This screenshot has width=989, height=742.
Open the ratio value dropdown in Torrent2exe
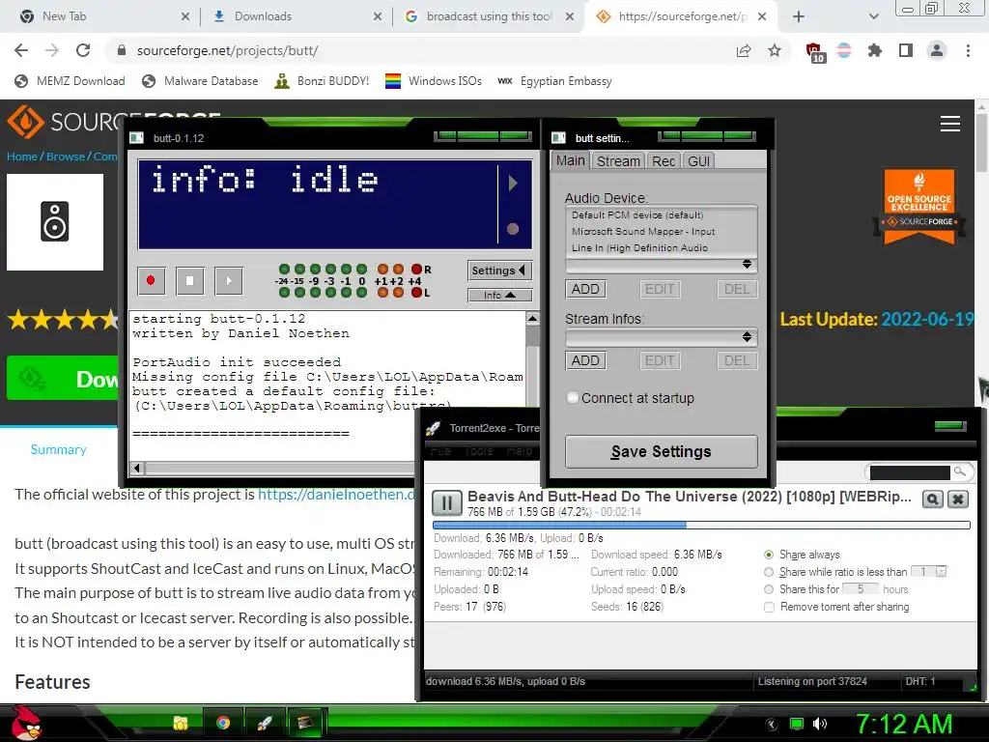941,572
